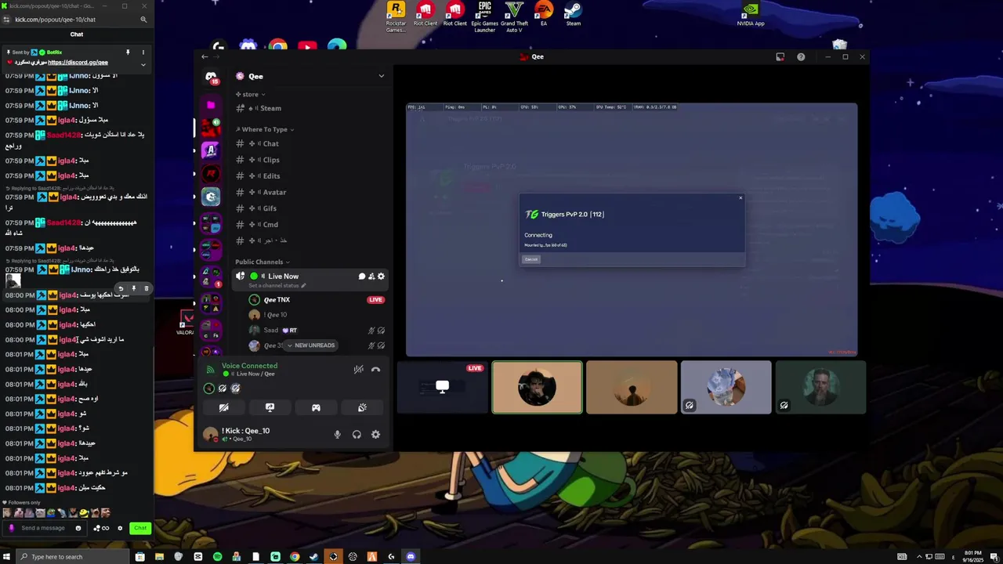Focus the taskbar Type here to search box
The width and height of the screenshot is (1003, 564).
point(74,556)
